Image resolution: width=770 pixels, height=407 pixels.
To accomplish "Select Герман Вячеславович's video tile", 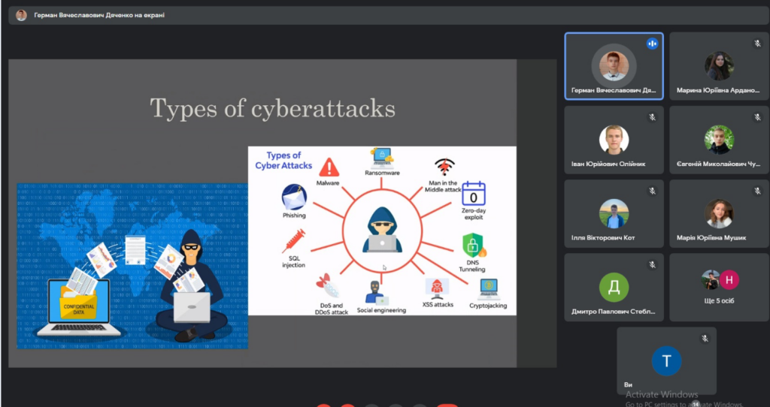I will point(614,66).
